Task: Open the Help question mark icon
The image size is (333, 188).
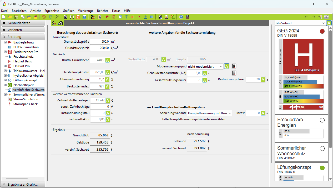Action: pos(181,17)
